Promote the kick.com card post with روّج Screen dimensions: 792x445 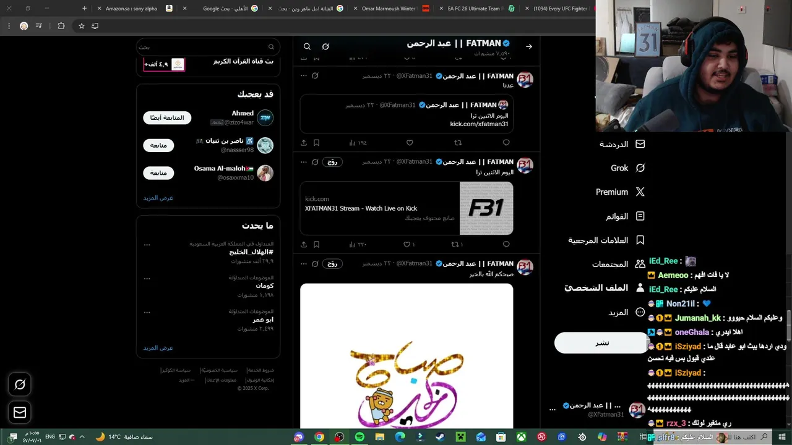332,162
